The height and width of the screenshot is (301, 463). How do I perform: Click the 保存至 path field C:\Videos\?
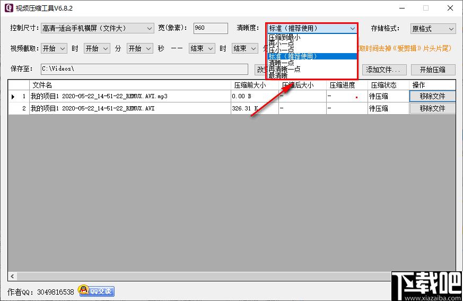144,69
